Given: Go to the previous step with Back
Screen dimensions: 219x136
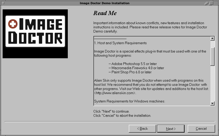Looking at the screenshot, I should pos(142,129).
